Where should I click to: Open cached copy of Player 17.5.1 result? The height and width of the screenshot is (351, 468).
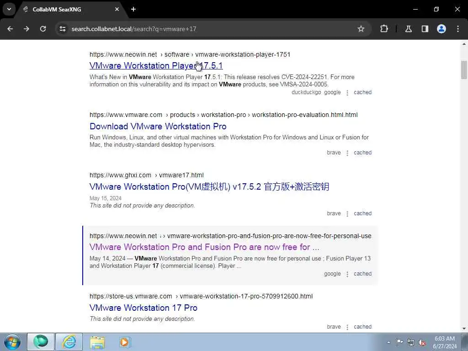click(362, 92)
